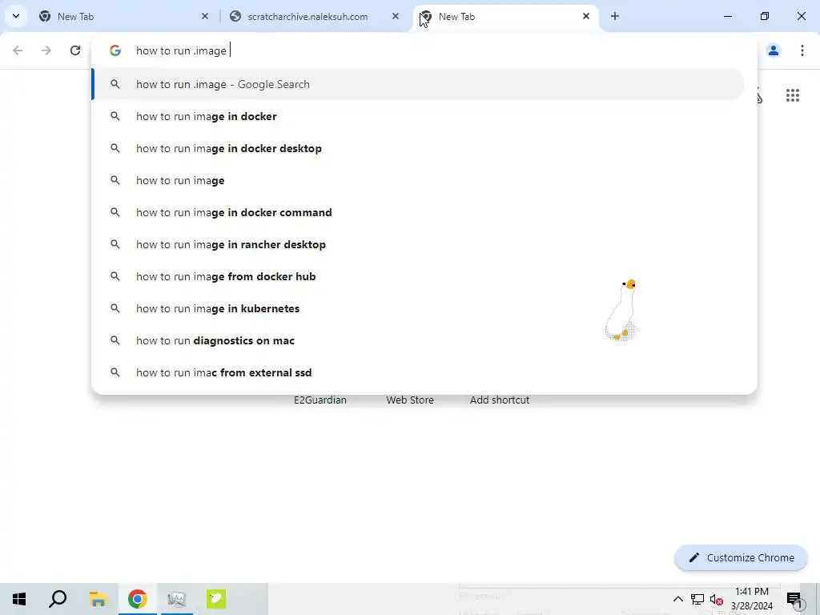The height and width of the screenshot is (615, 820).
Task: Close the active New Tab
Action: point(586,16)
